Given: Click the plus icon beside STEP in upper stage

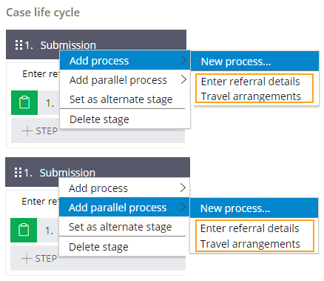Looking at the screenshot, I should coord(27,130).
